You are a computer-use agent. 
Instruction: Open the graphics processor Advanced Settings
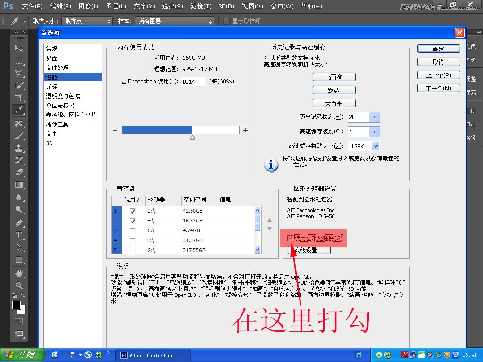point(309,250)
